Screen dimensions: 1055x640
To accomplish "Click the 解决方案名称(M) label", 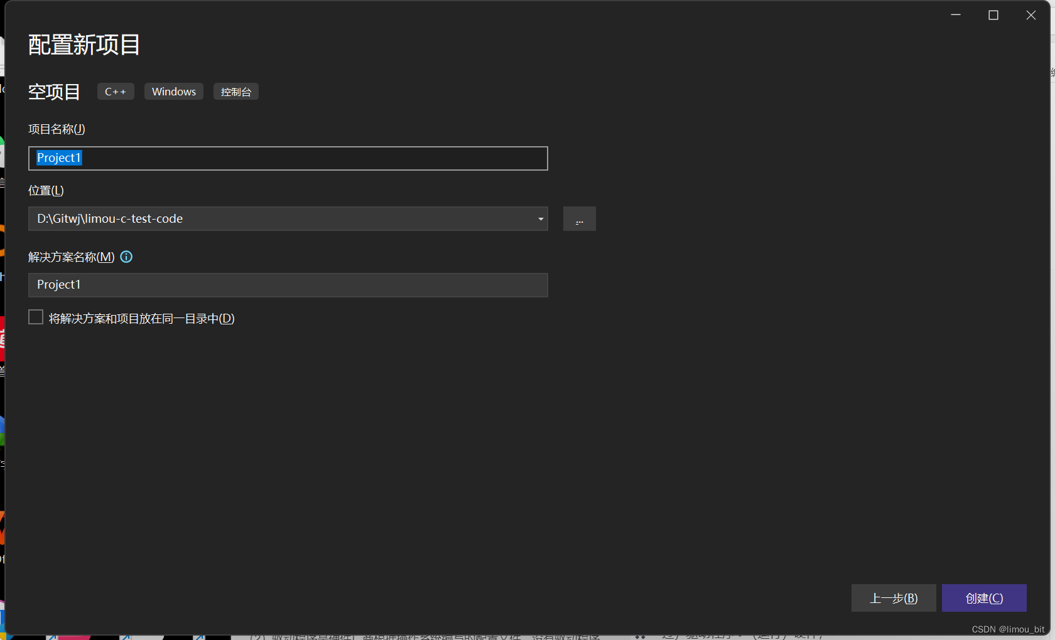I will click(71, 257).
